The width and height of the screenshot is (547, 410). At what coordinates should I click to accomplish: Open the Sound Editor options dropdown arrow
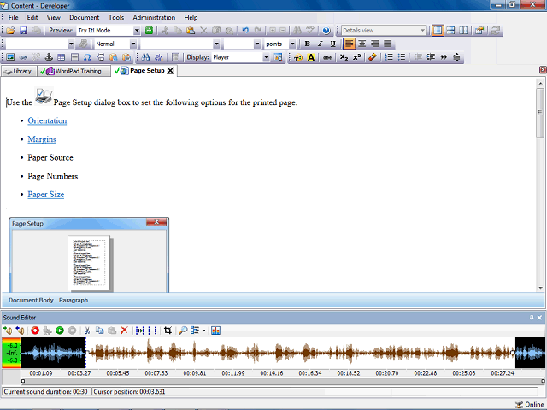click(203, 331)
